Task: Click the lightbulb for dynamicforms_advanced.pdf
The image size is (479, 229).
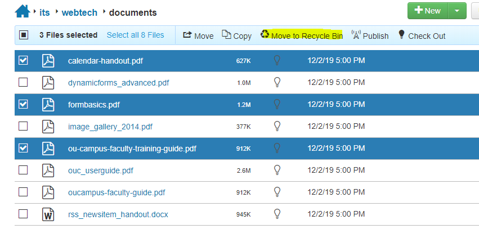Action: tap(277, 82)
